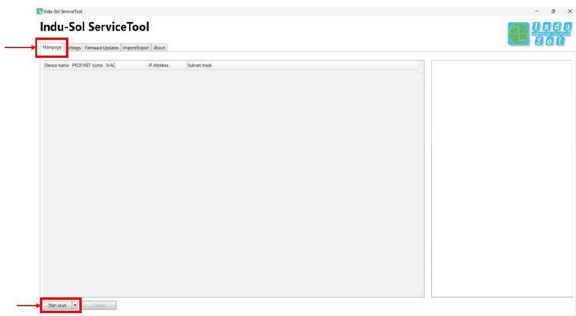The width and height of the screenshot is (576, 316).
Task: Click the greyed-out Export button
Action: (99, 305)
